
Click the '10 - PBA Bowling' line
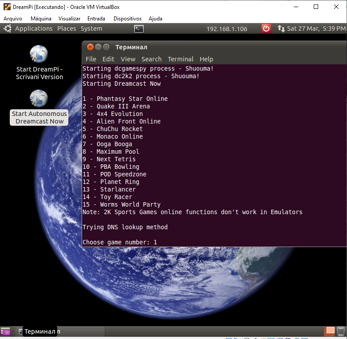(111, 167)
